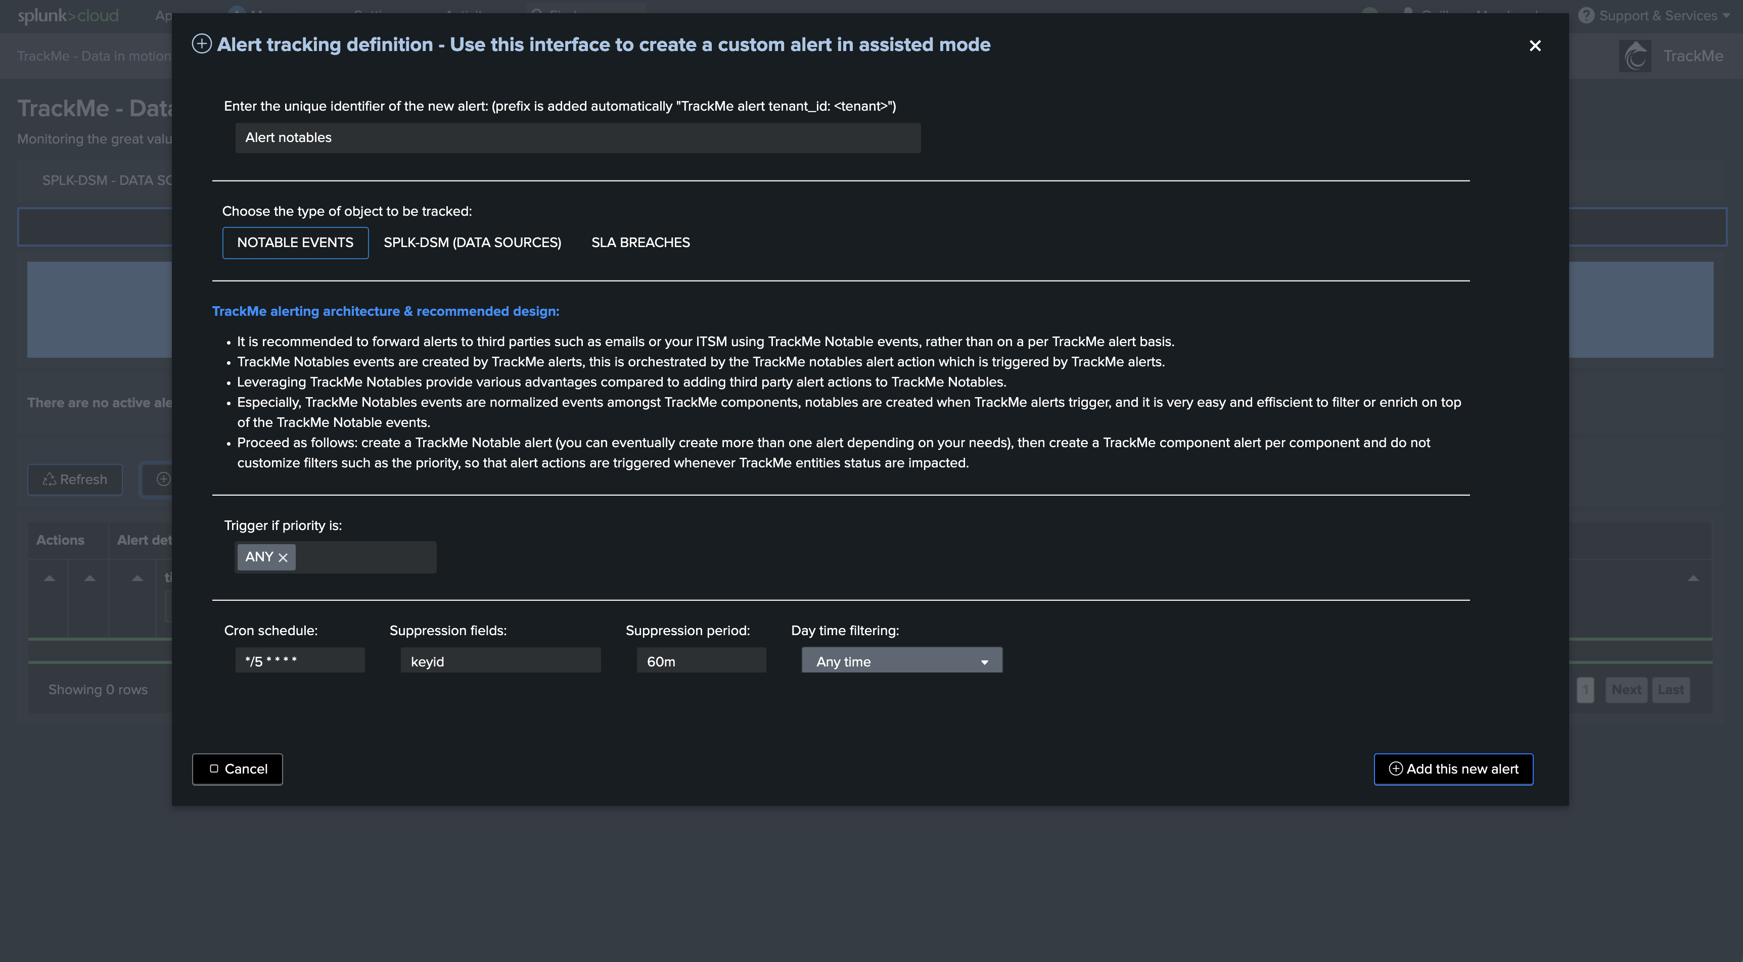The height and width of the screenshot is (962, 1743).
Task: Edit the Suppression fields input
Action: click(x=500, y=661)
